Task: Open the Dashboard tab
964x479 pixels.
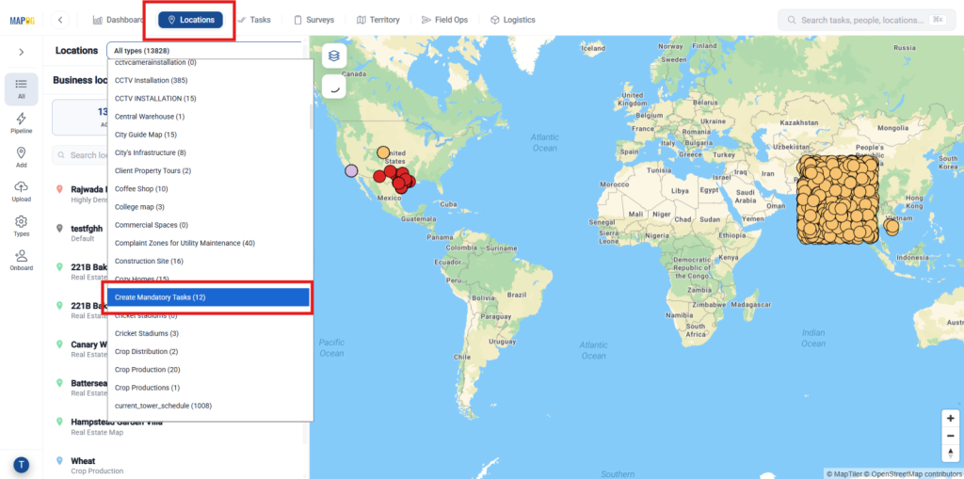Action: point(117,20)
